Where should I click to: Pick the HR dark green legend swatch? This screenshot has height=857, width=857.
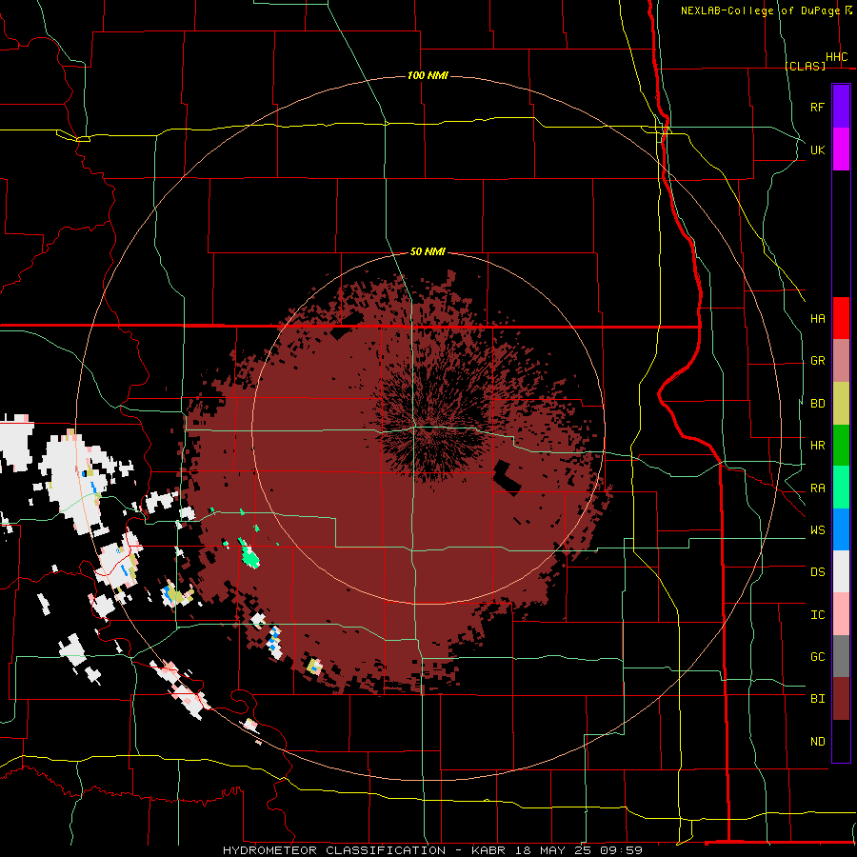coord(841,446)
